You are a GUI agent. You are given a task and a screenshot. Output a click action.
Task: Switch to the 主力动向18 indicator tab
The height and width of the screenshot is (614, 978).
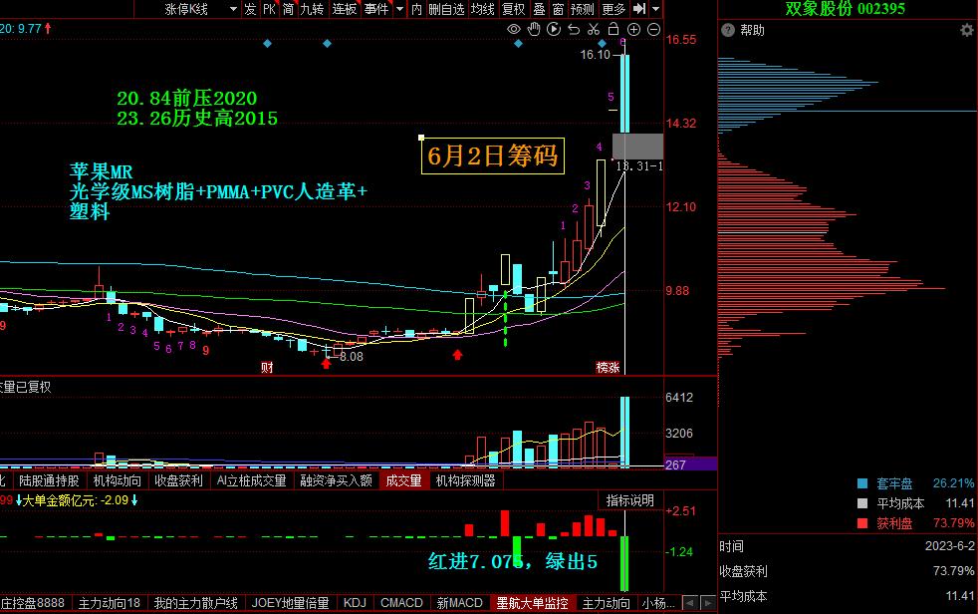pyautogui.click(x=110, y=603)
